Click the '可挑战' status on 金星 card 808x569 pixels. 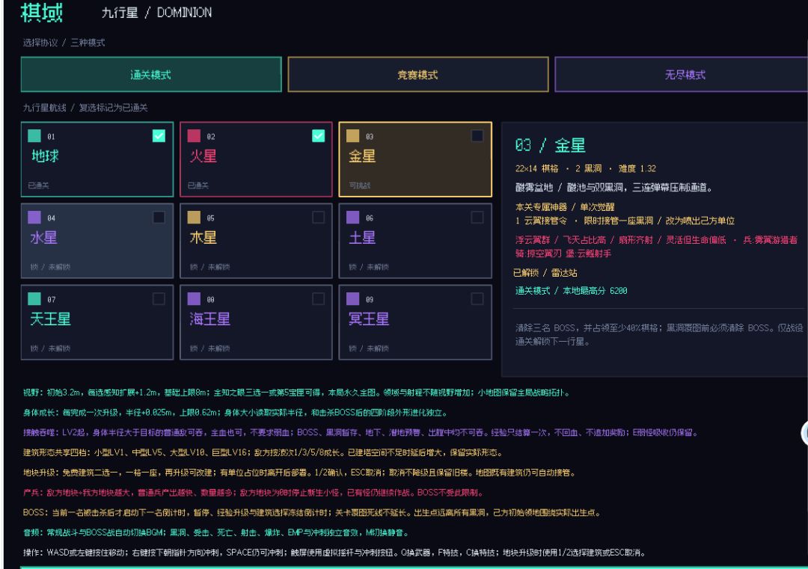pos(359,185)
